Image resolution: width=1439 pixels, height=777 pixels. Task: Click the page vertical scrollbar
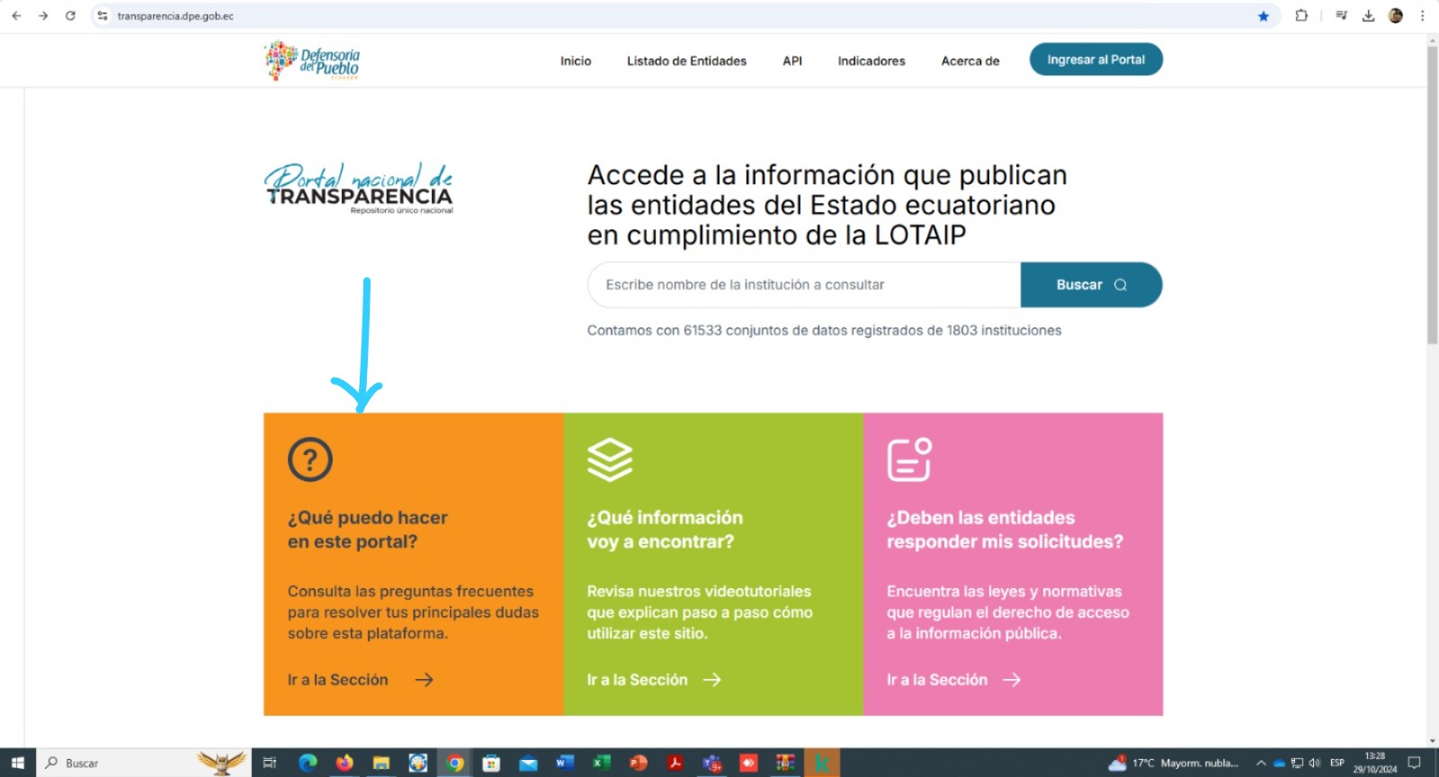tap(1432, 194)
